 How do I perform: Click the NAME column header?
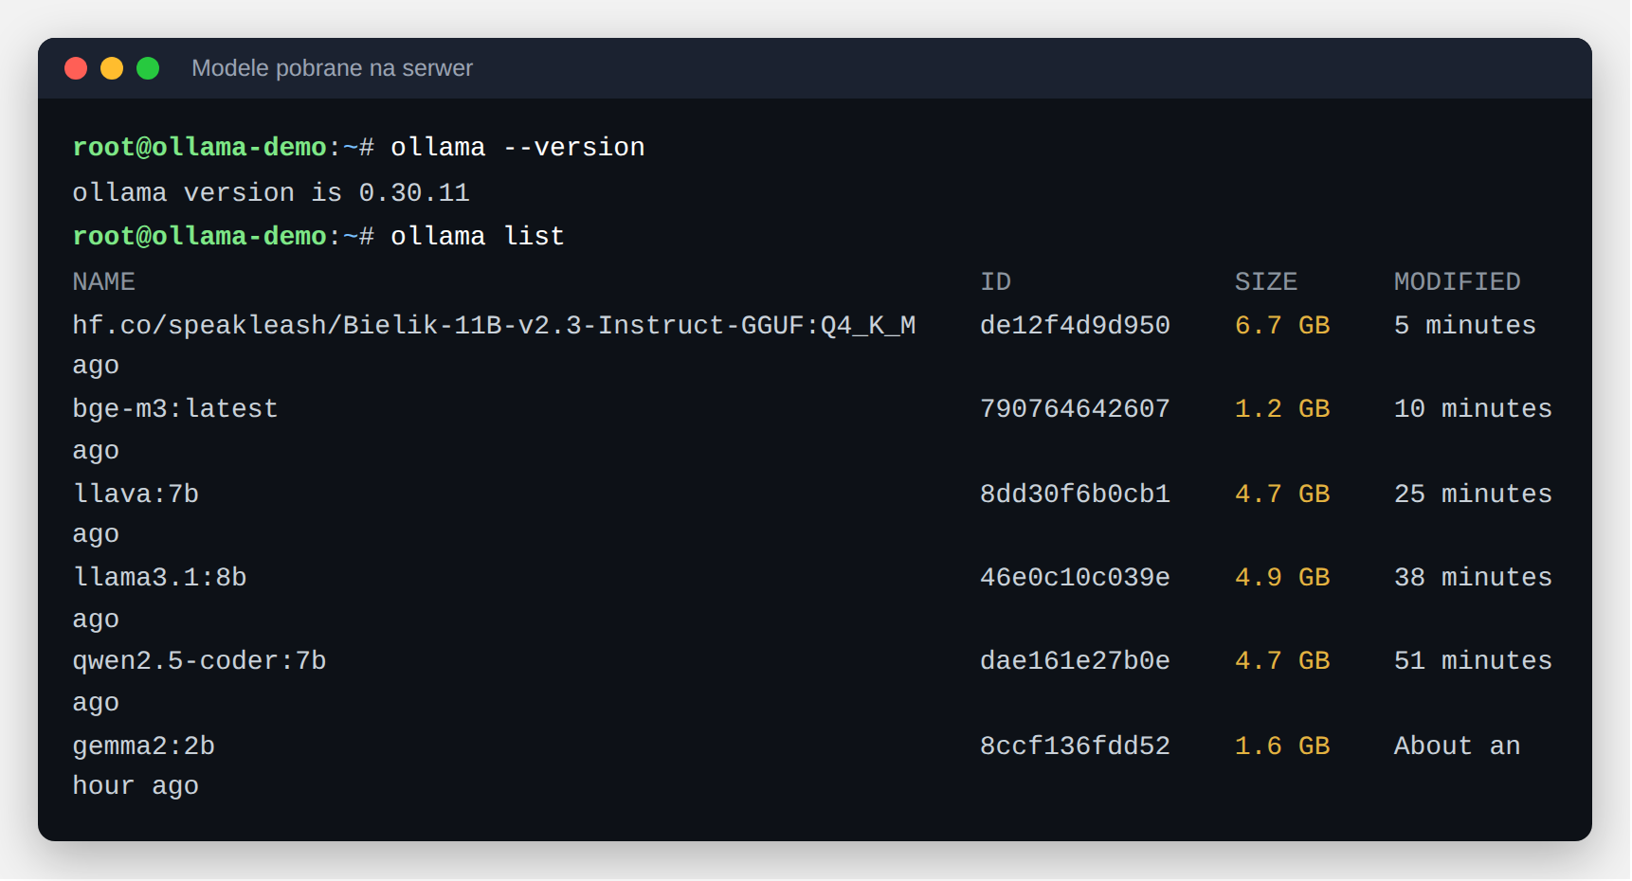tap(104, 281)
